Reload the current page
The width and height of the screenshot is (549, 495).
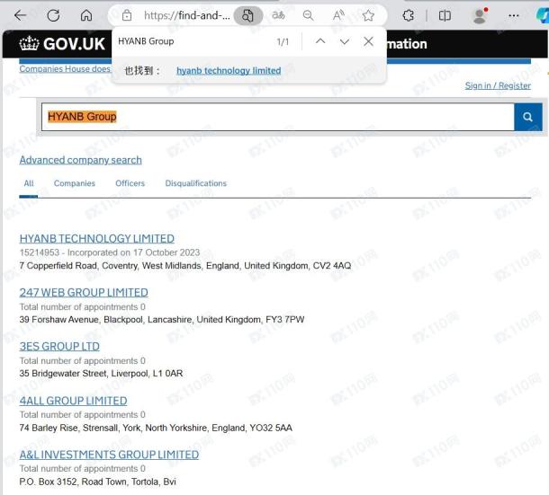[53, 15]
